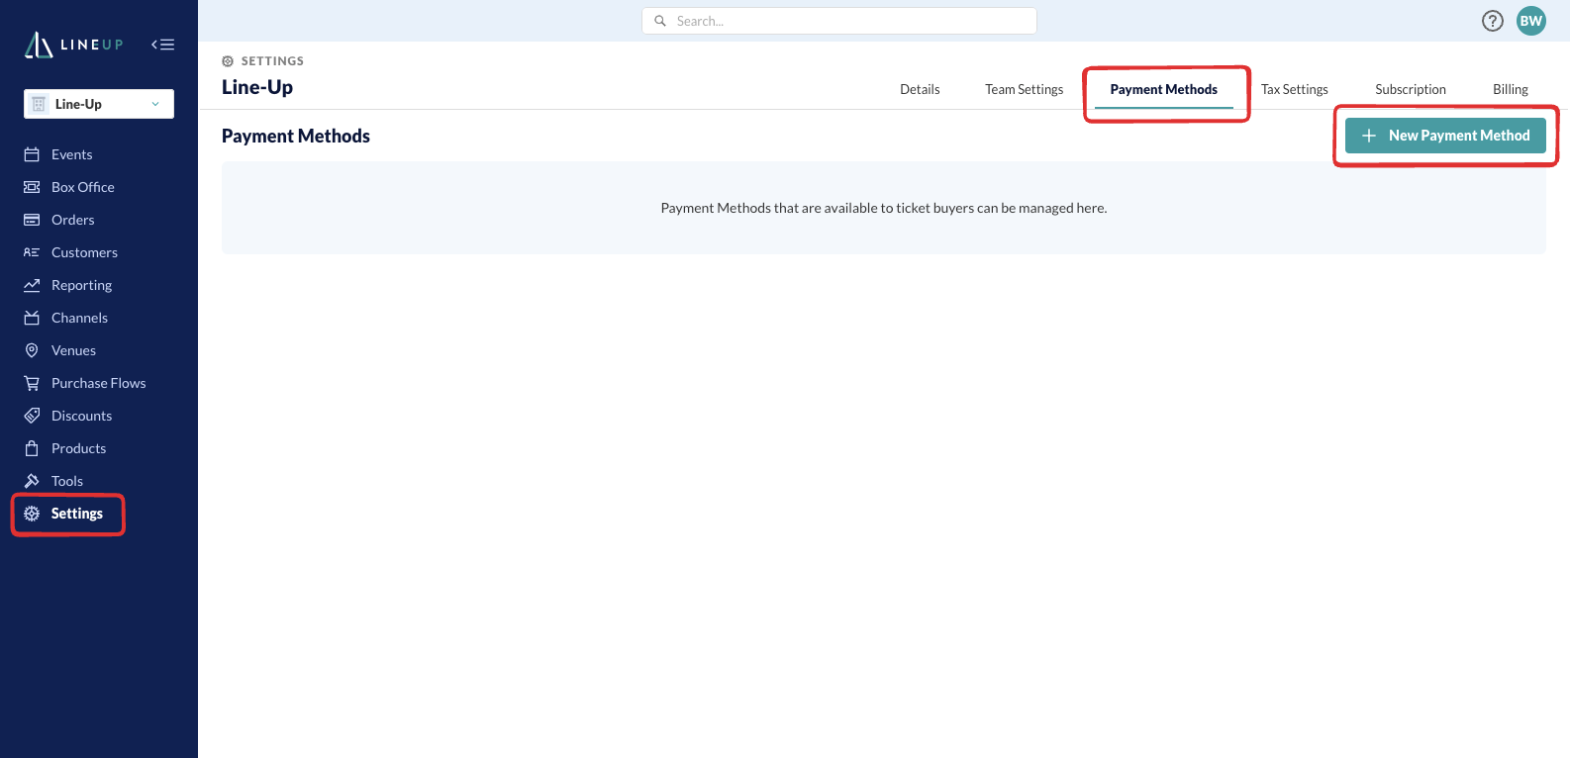Expand the Line-Up organization dropdown chevron
Viewport: 1570px width, 758px height.
(x=155, y=104)
